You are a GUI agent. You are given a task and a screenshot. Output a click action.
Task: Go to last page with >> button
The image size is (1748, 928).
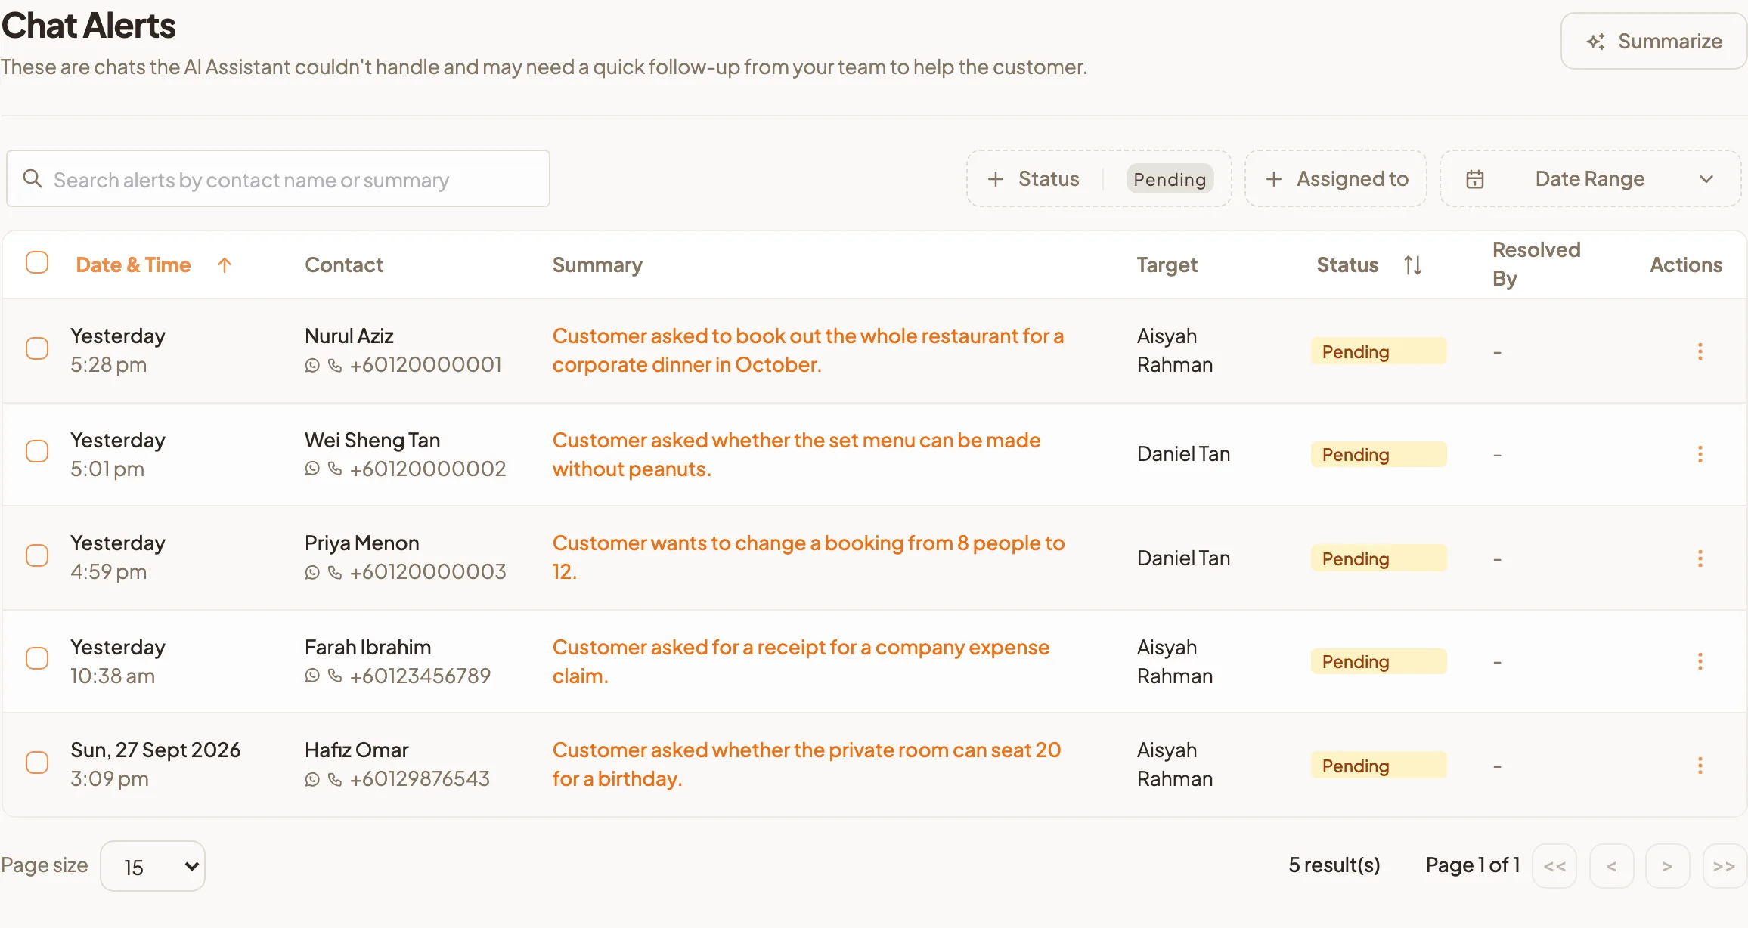click(x=1724, y=866)
